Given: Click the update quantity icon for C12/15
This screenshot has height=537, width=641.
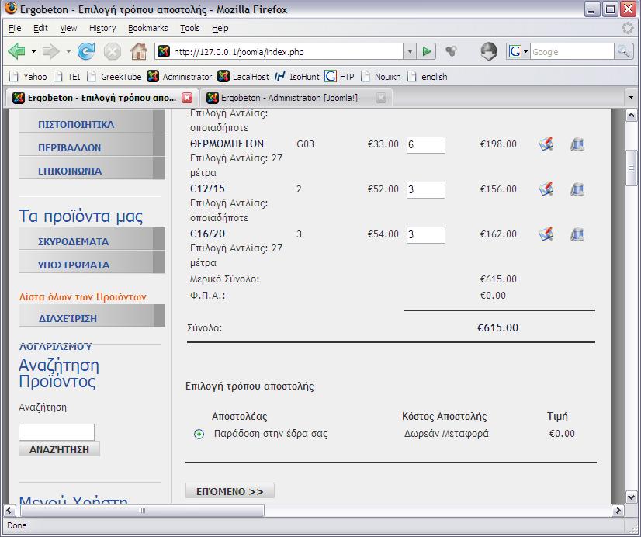Looking at the screenshot, I should coord(546,189).
